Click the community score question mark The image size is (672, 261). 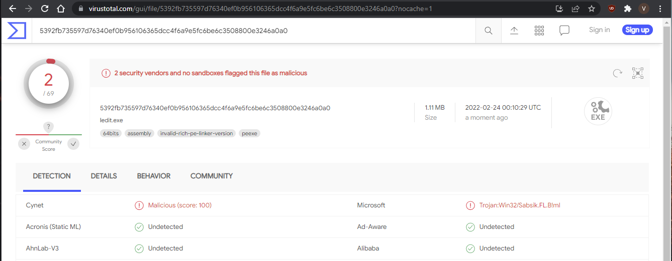pyautogui.click(x=49, y=127)
